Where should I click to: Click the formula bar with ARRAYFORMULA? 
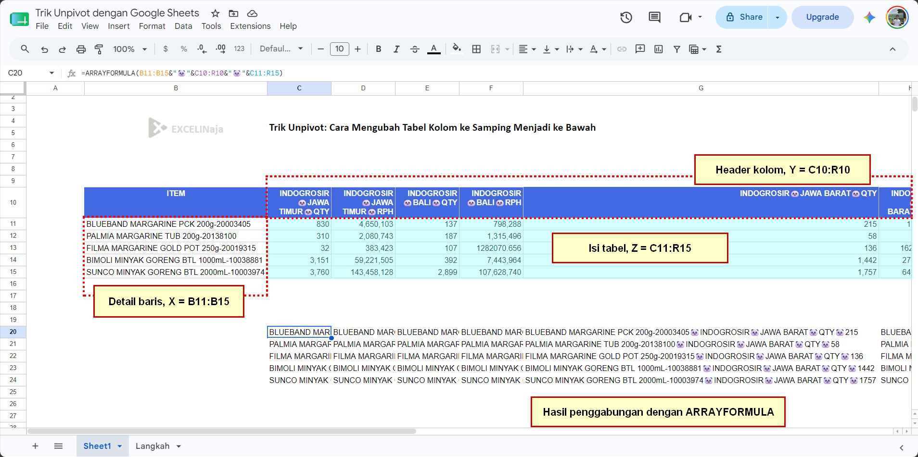(496, 73)
